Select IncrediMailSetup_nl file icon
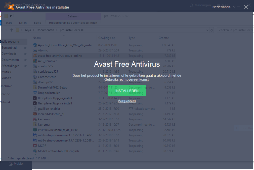Viewport: 254px width, 170px height. coord(35,114)
